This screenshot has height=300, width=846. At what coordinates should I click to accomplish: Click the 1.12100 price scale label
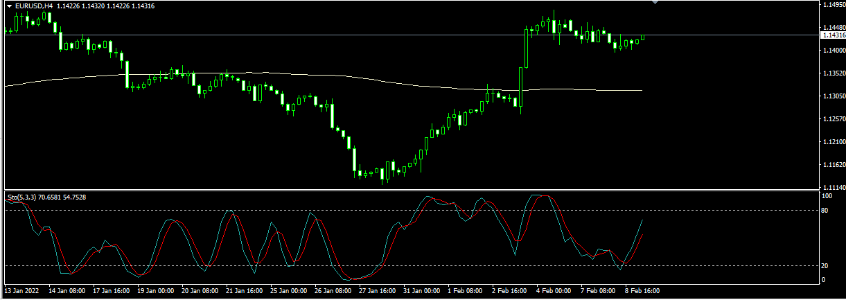[x=833, y=142]
